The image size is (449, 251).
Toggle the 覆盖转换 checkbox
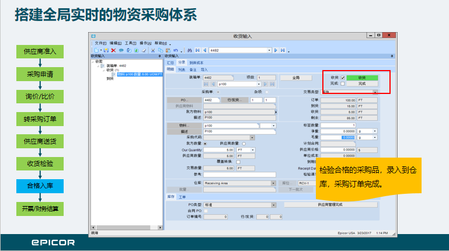tap(238, 162)
